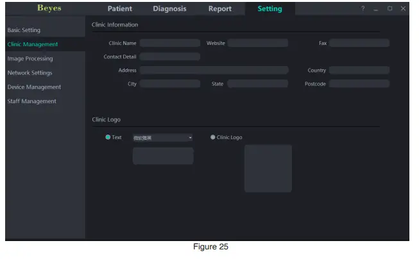This screenshot has width=419, height=259.
Task: Click the Address input field
Action: coord(214,71)
